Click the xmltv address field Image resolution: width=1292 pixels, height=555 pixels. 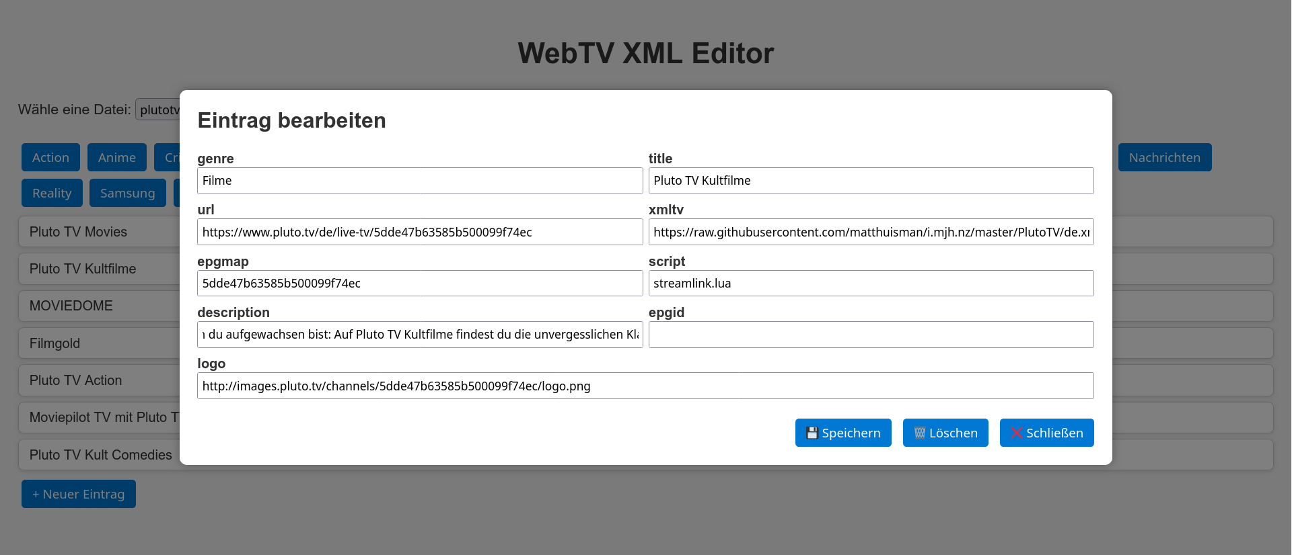click(x=871, y=232)
